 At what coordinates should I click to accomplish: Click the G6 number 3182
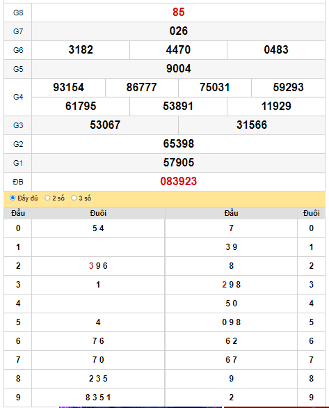tap(81, 49)
